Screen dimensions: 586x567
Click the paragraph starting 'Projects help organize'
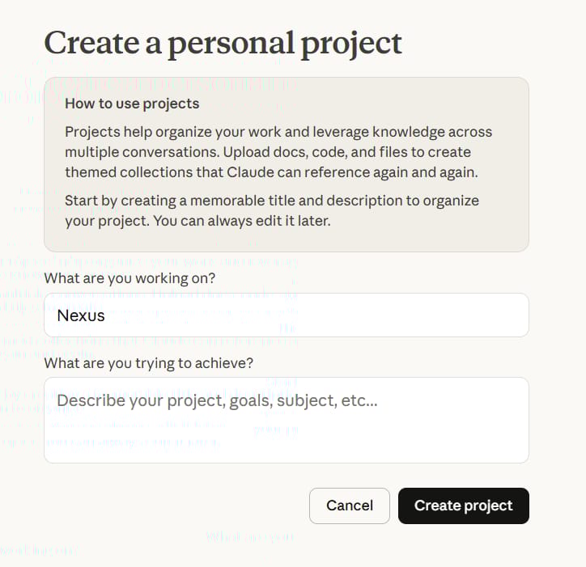[278, 152]
